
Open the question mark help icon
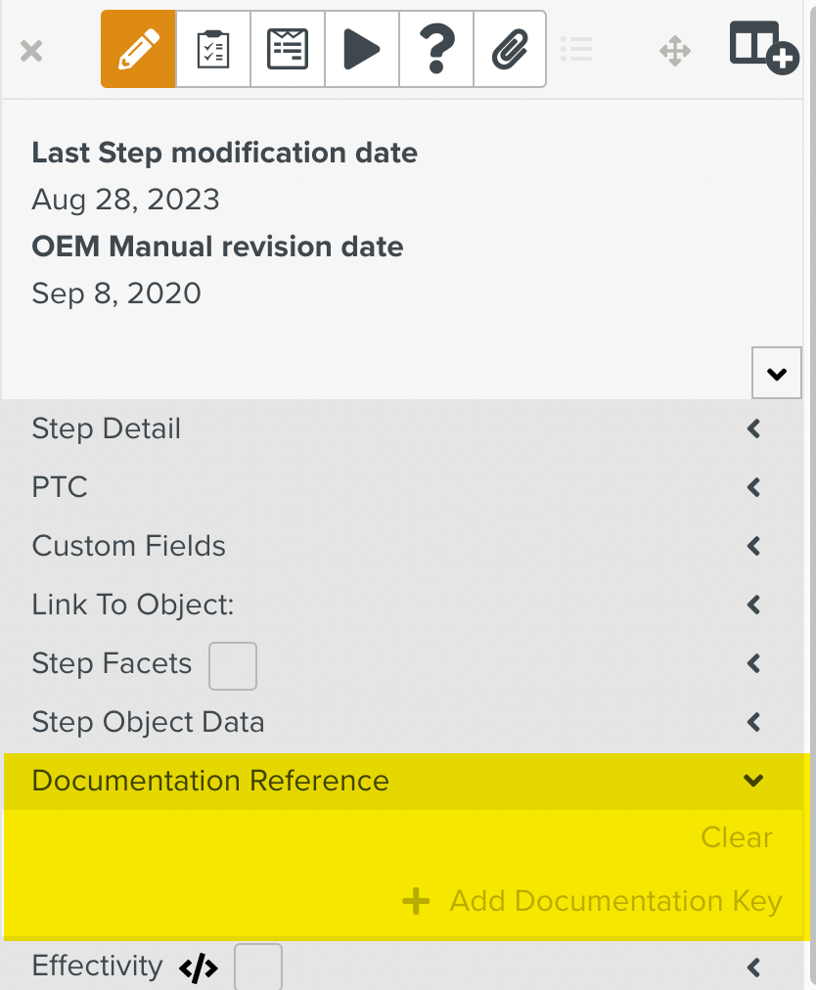(x=436, y=49)
